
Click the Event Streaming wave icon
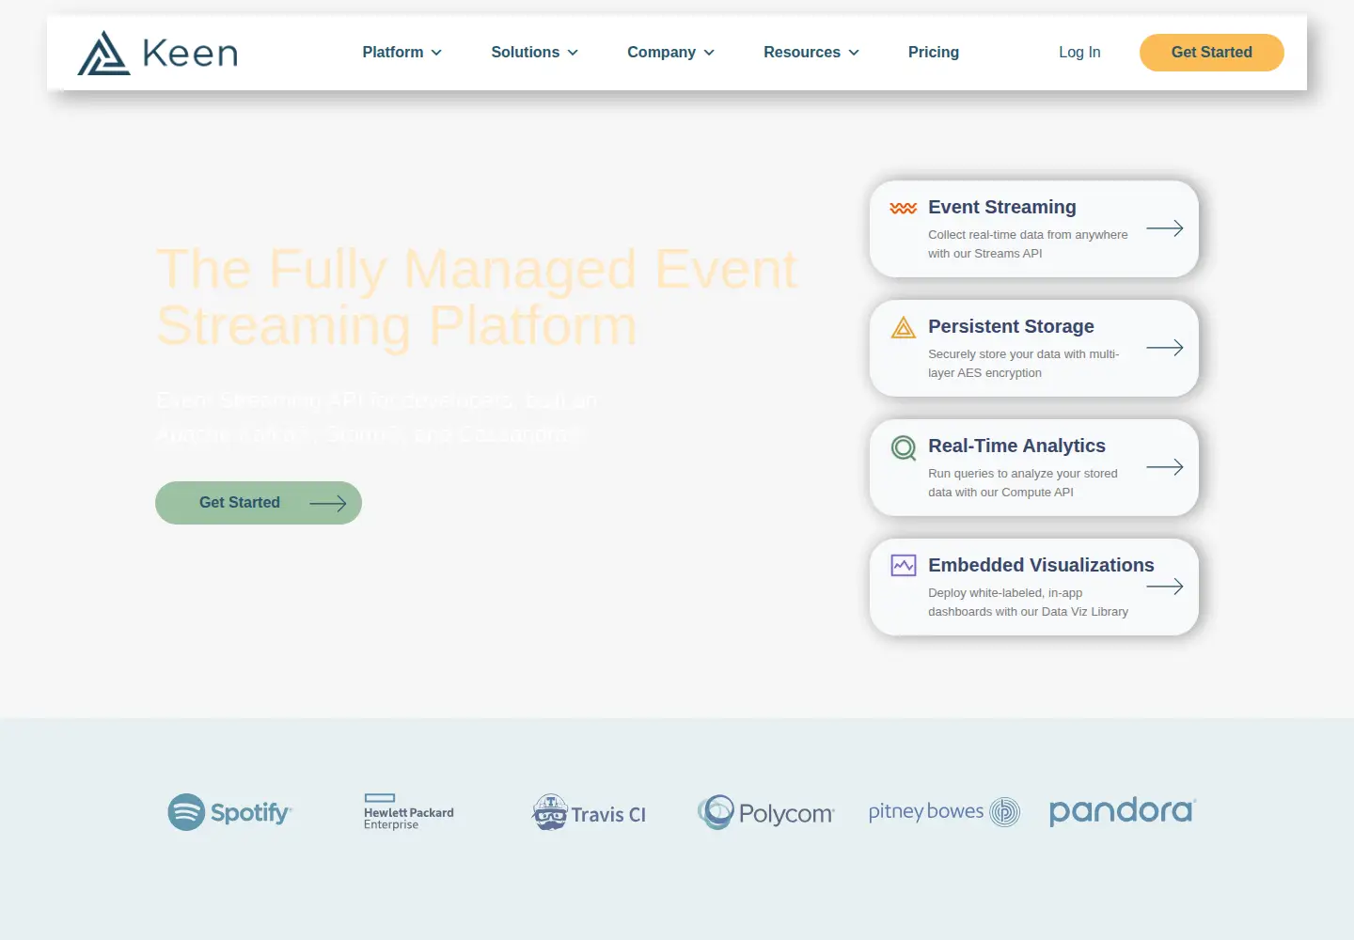click(x=904, y=208)
